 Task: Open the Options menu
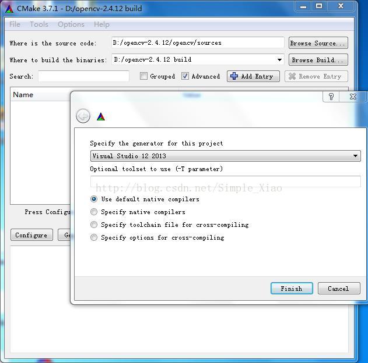point(71,24)
